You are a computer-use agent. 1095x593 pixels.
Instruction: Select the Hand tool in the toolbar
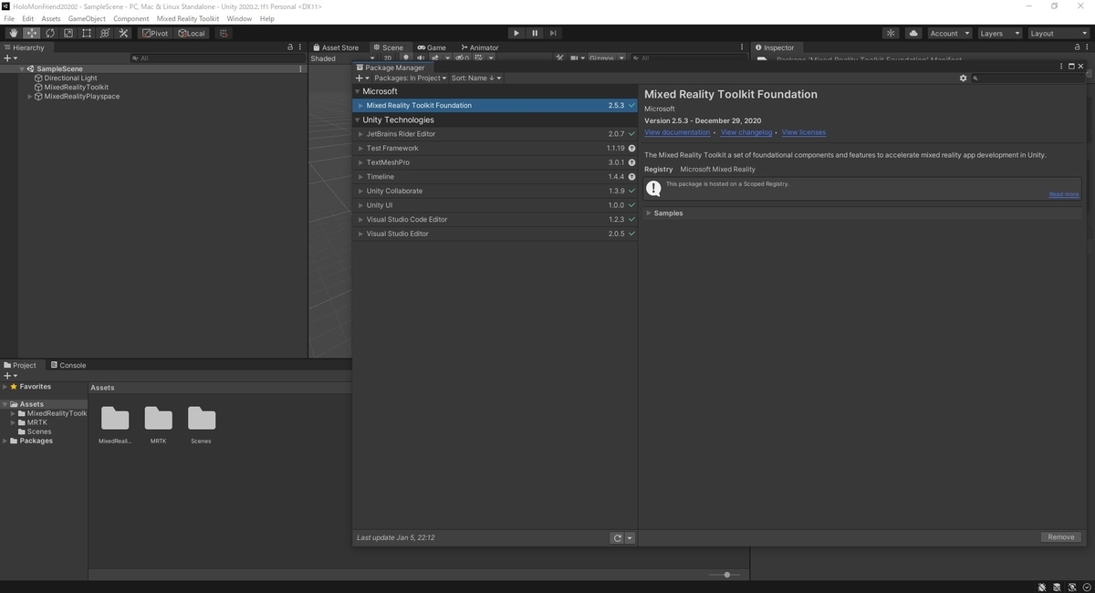click(14, 33)
